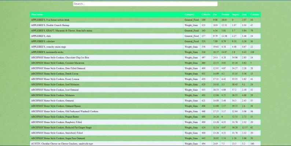The width and height of the screenshot is (291, 146).
Task: Select the Sugars column header
Action: point(236,14)
